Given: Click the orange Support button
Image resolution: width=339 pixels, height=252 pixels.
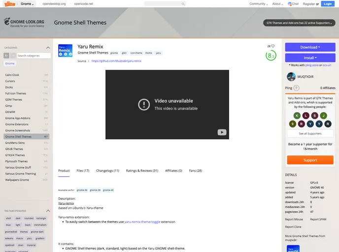Looking at the screenshot, I should pyautogui.click(x=310, y=160).
